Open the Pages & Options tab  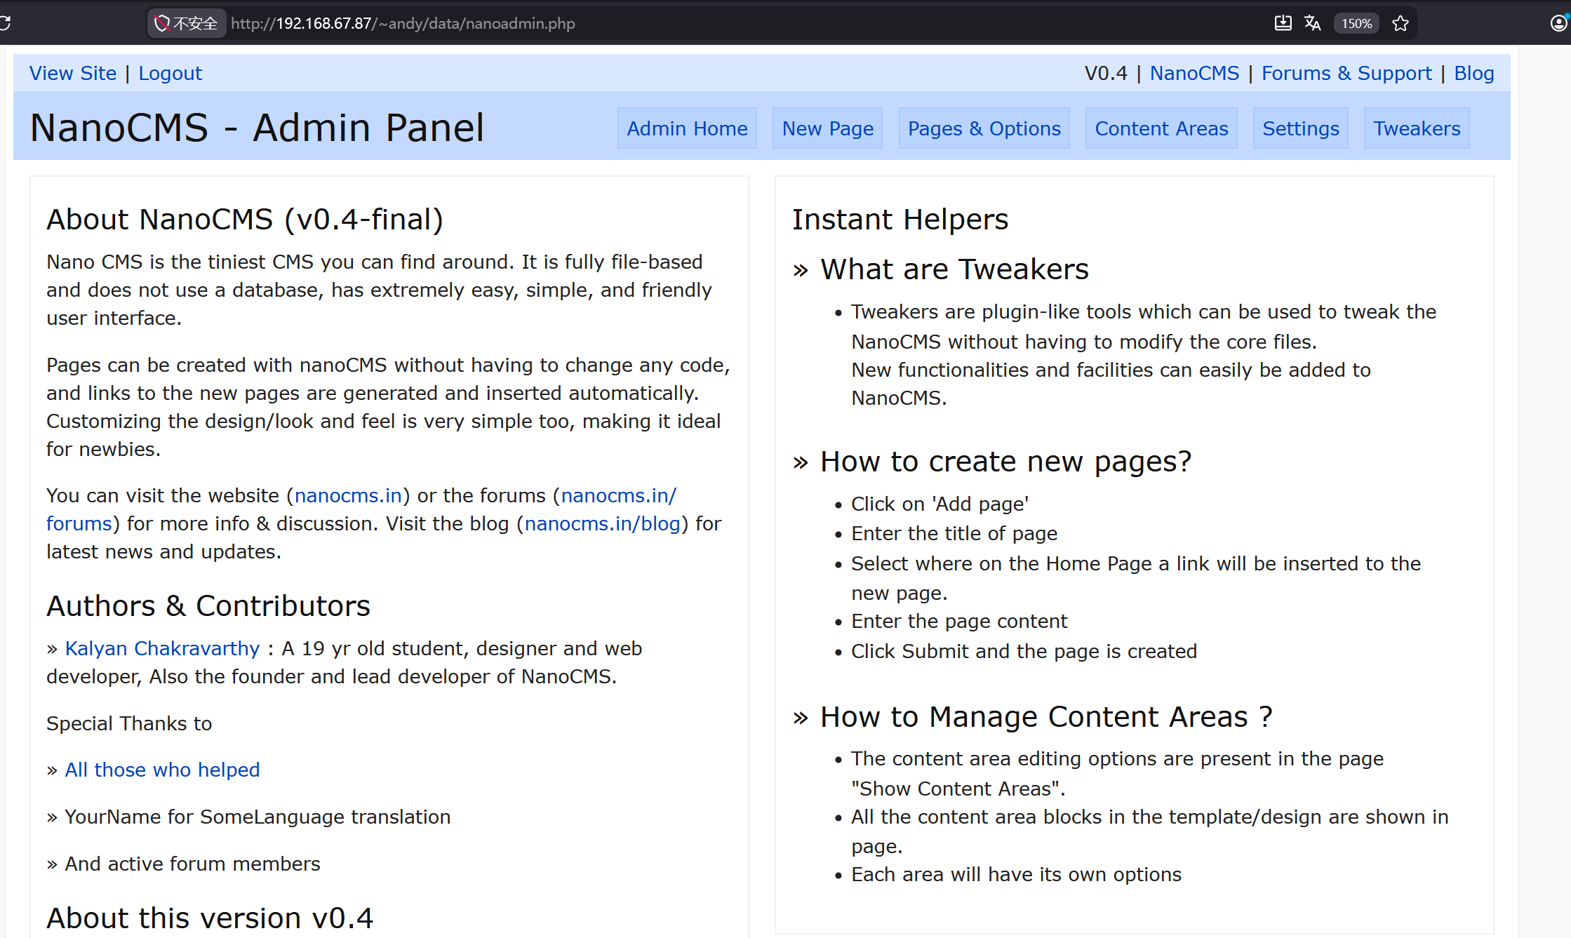(x=984, y=128)
